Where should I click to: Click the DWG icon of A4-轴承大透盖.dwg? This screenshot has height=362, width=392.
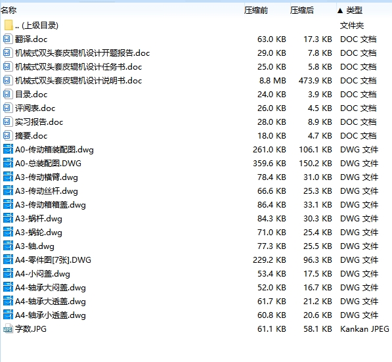click(8, 301)
